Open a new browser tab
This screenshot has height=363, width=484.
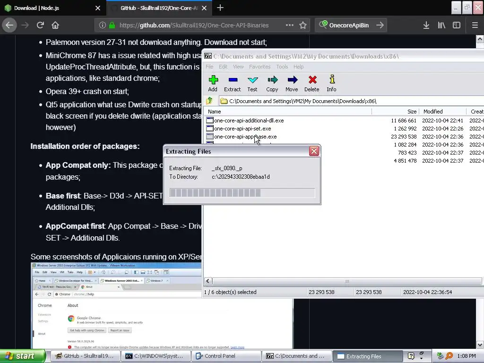click(x=220, y=8)
